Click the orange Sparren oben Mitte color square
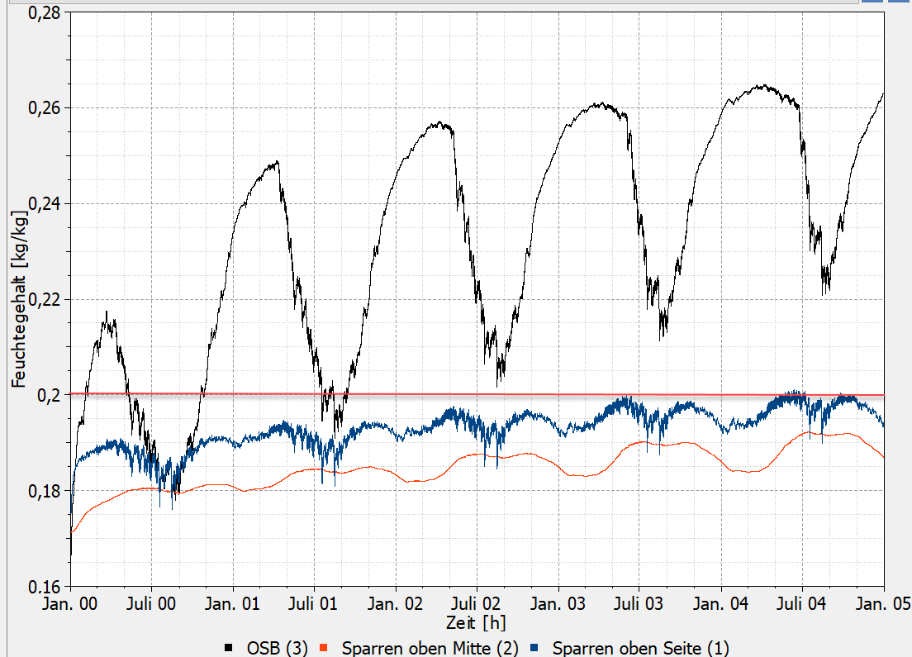912x657 pixels. coord(324,648)
